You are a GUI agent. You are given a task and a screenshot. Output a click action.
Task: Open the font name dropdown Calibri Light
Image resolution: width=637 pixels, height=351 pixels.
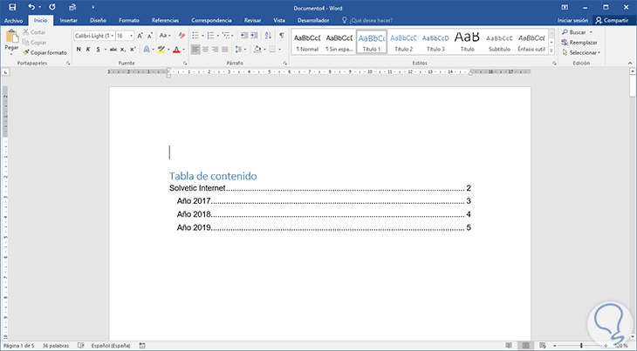[113, 36]
